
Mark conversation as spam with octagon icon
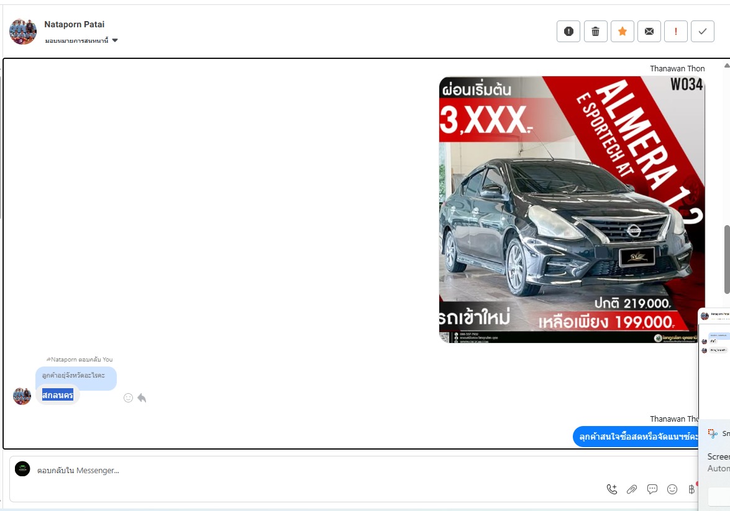568,31
